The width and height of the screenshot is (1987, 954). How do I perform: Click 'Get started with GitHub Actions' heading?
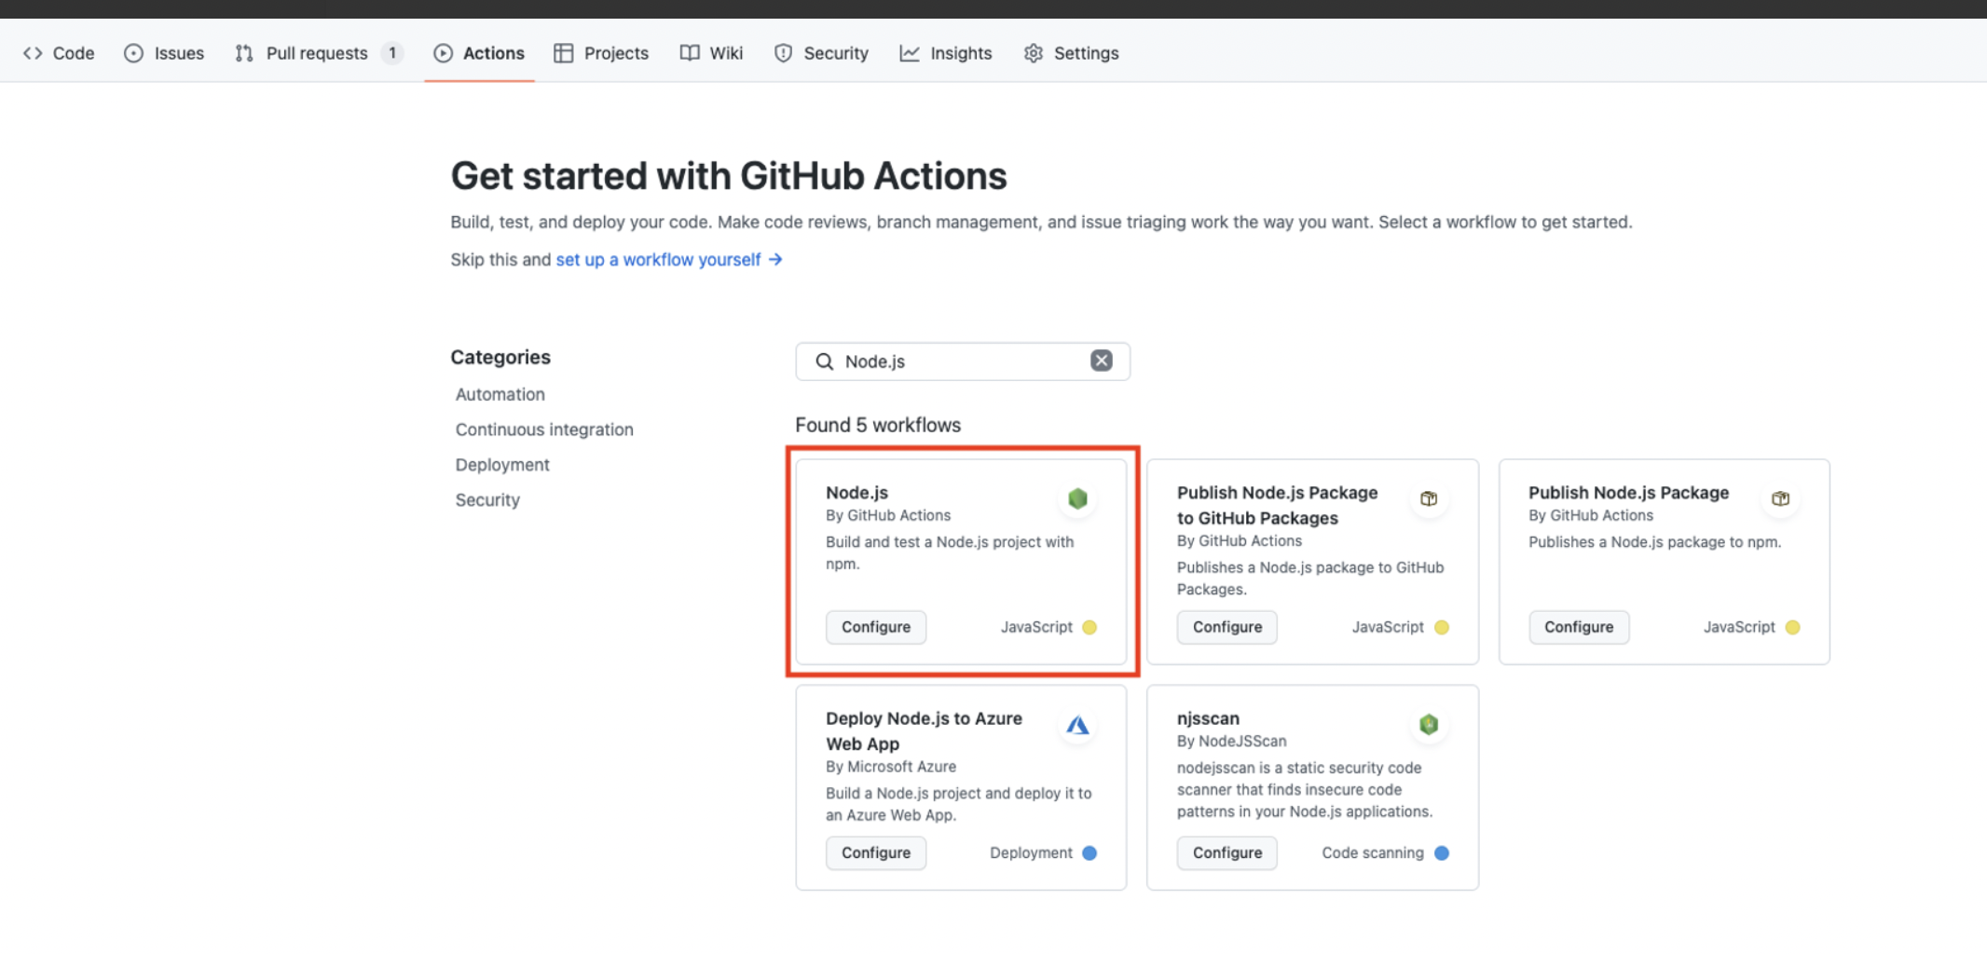(729, 176)
